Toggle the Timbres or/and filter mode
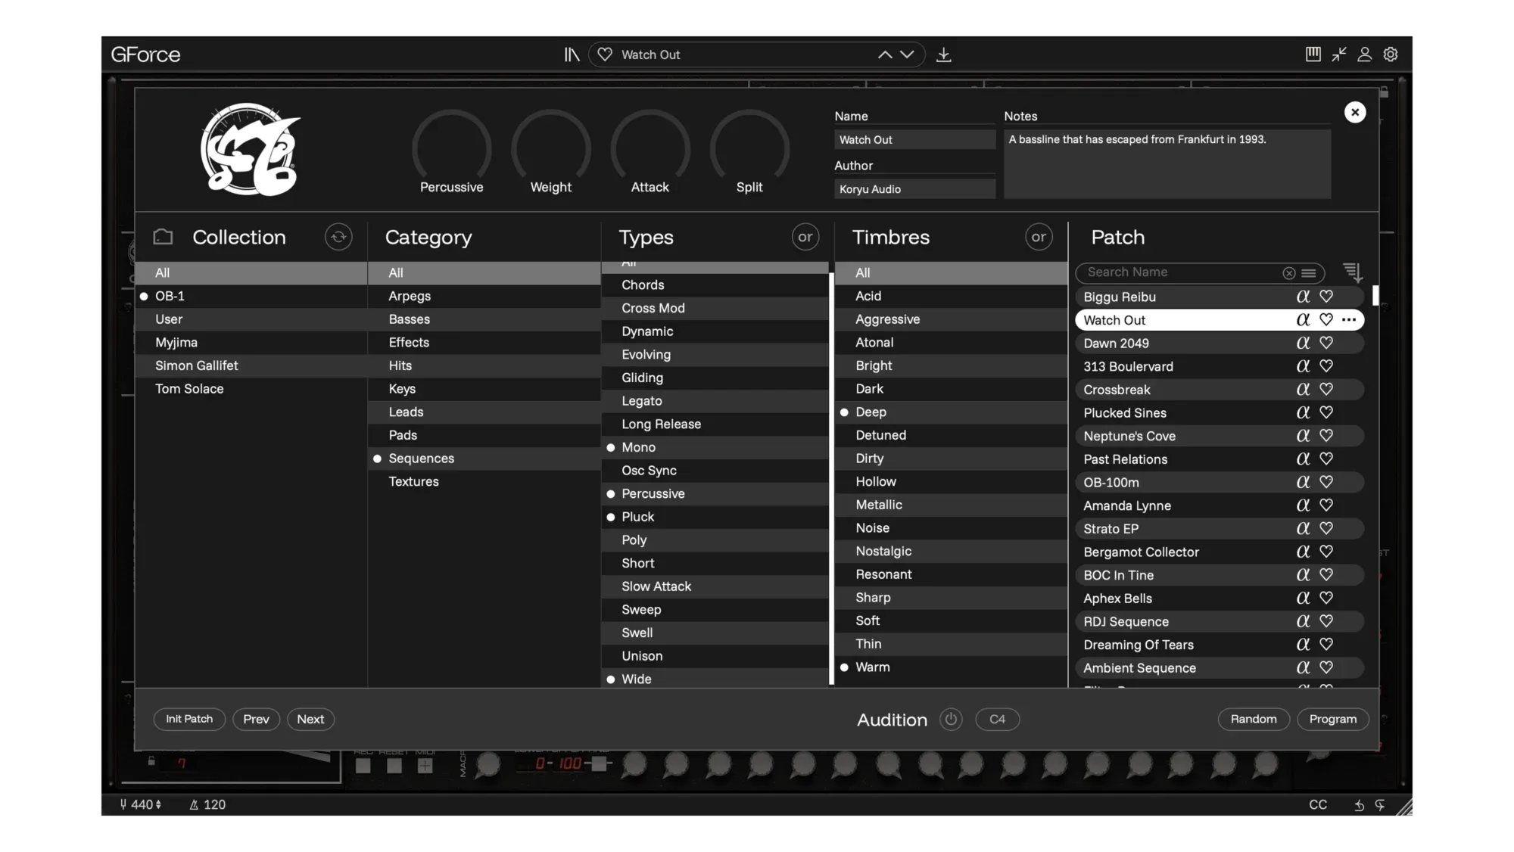This screenshot has width=1514, height=852. click(x=1039, y=237)
